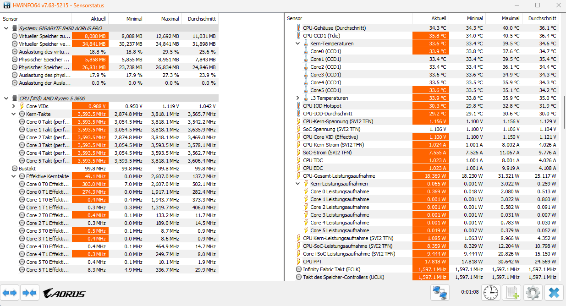The width and height of the screenshot is (566, 306).
Task: Click the 0:01:08 elapsed time display
Action: tap(470, 292)
